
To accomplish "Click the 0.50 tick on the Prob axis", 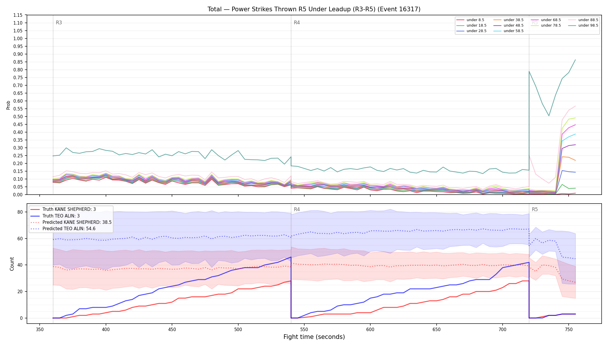I will (18, 117).
